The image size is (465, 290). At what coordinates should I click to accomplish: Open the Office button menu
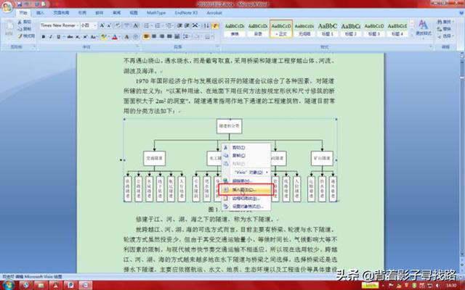click(7, 7)
